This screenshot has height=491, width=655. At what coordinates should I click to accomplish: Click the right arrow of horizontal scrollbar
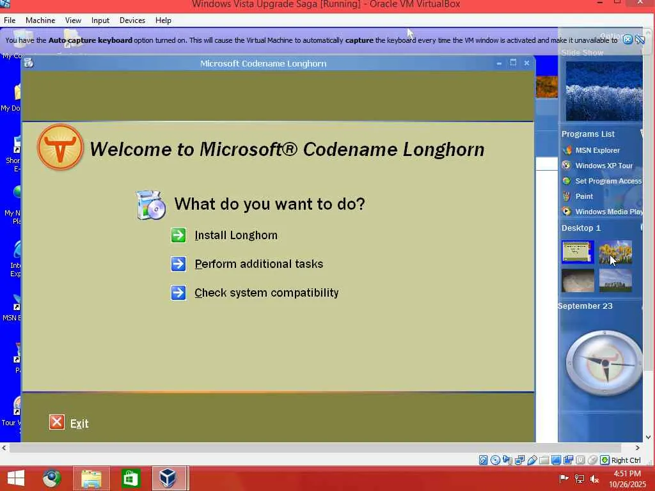(638, 448)
